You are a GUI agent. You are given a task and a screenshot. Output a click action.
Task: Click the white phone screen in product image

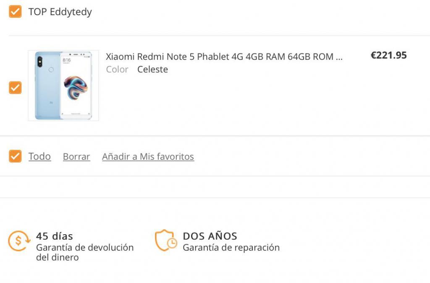coord(76,86)
